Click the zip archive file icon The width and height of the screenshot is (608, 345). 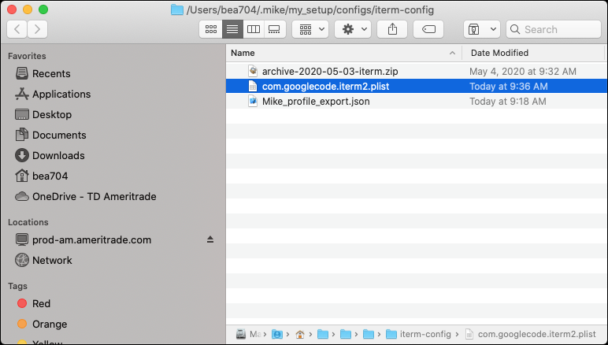click(253, 71)
